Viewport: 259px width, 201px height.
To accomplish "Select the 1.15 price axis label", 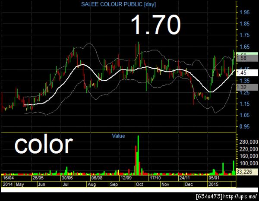I will 245,104.
